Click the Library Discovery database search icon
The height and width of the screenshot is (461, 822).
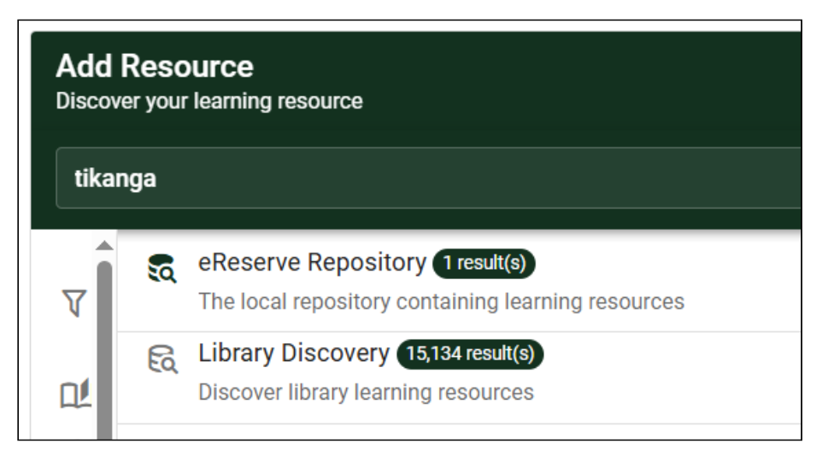[162, 359]
